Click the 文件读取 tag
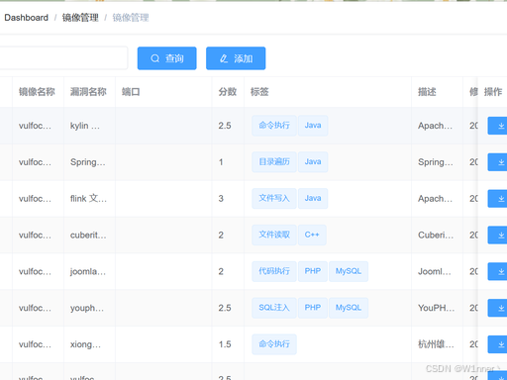The width and height of the screenshot is (507, 380). tap(274, 235)
